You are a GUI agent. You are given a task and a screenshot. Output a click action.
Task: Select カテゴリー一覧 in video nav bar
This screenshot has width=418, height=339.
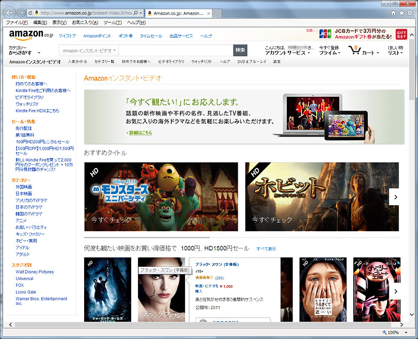pyautogui.click(x=104, y=62)
